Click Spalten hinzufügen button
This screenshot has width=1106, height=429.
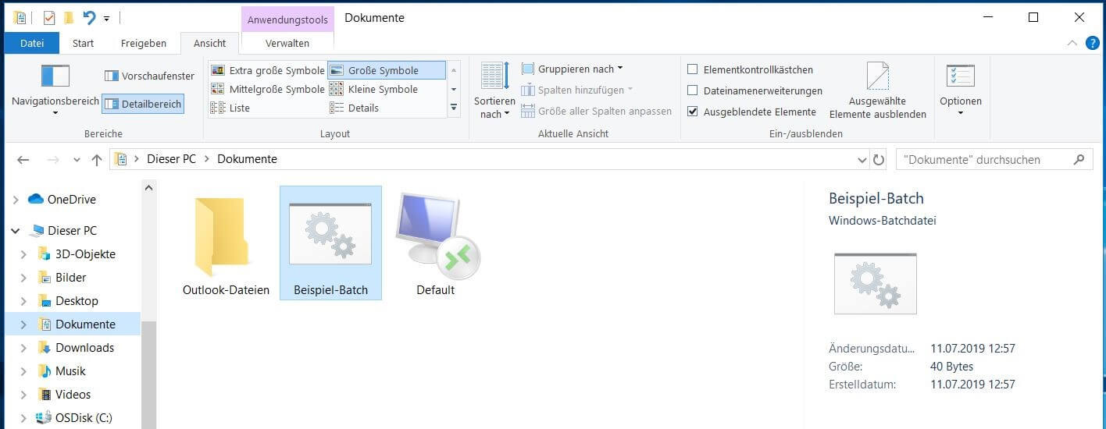click(577, 90)
